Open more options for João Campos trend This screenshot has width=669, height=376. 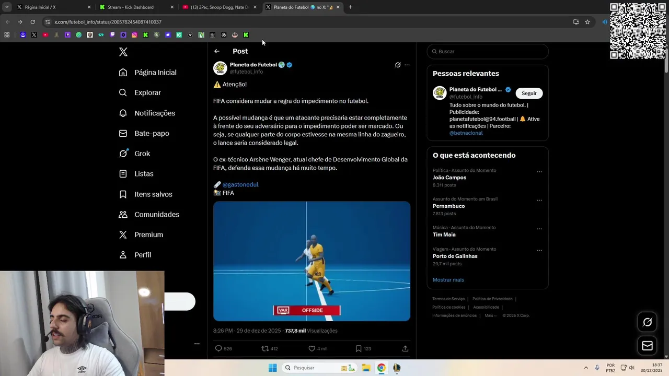pos(539,172)
